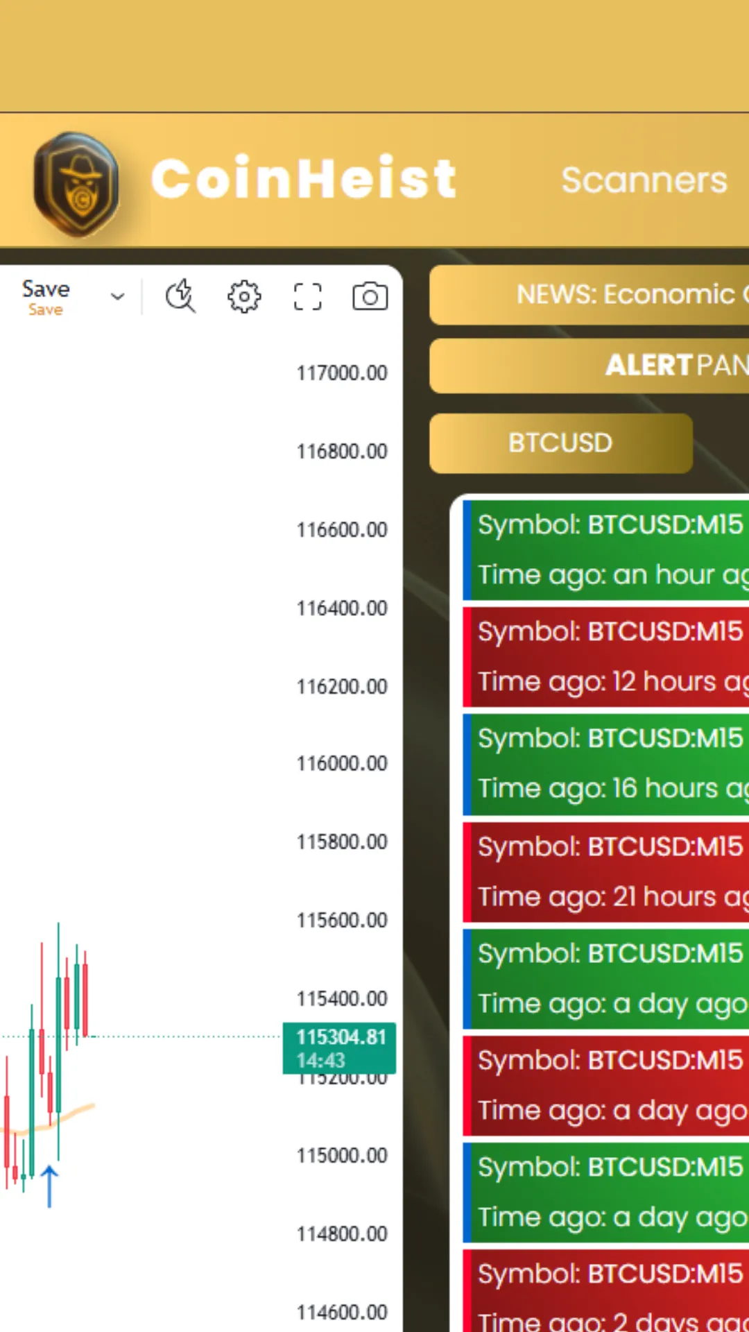Click the 116000.00 price axis label
This screenshot has height=1332, width=749.
(x=342, y=764)
